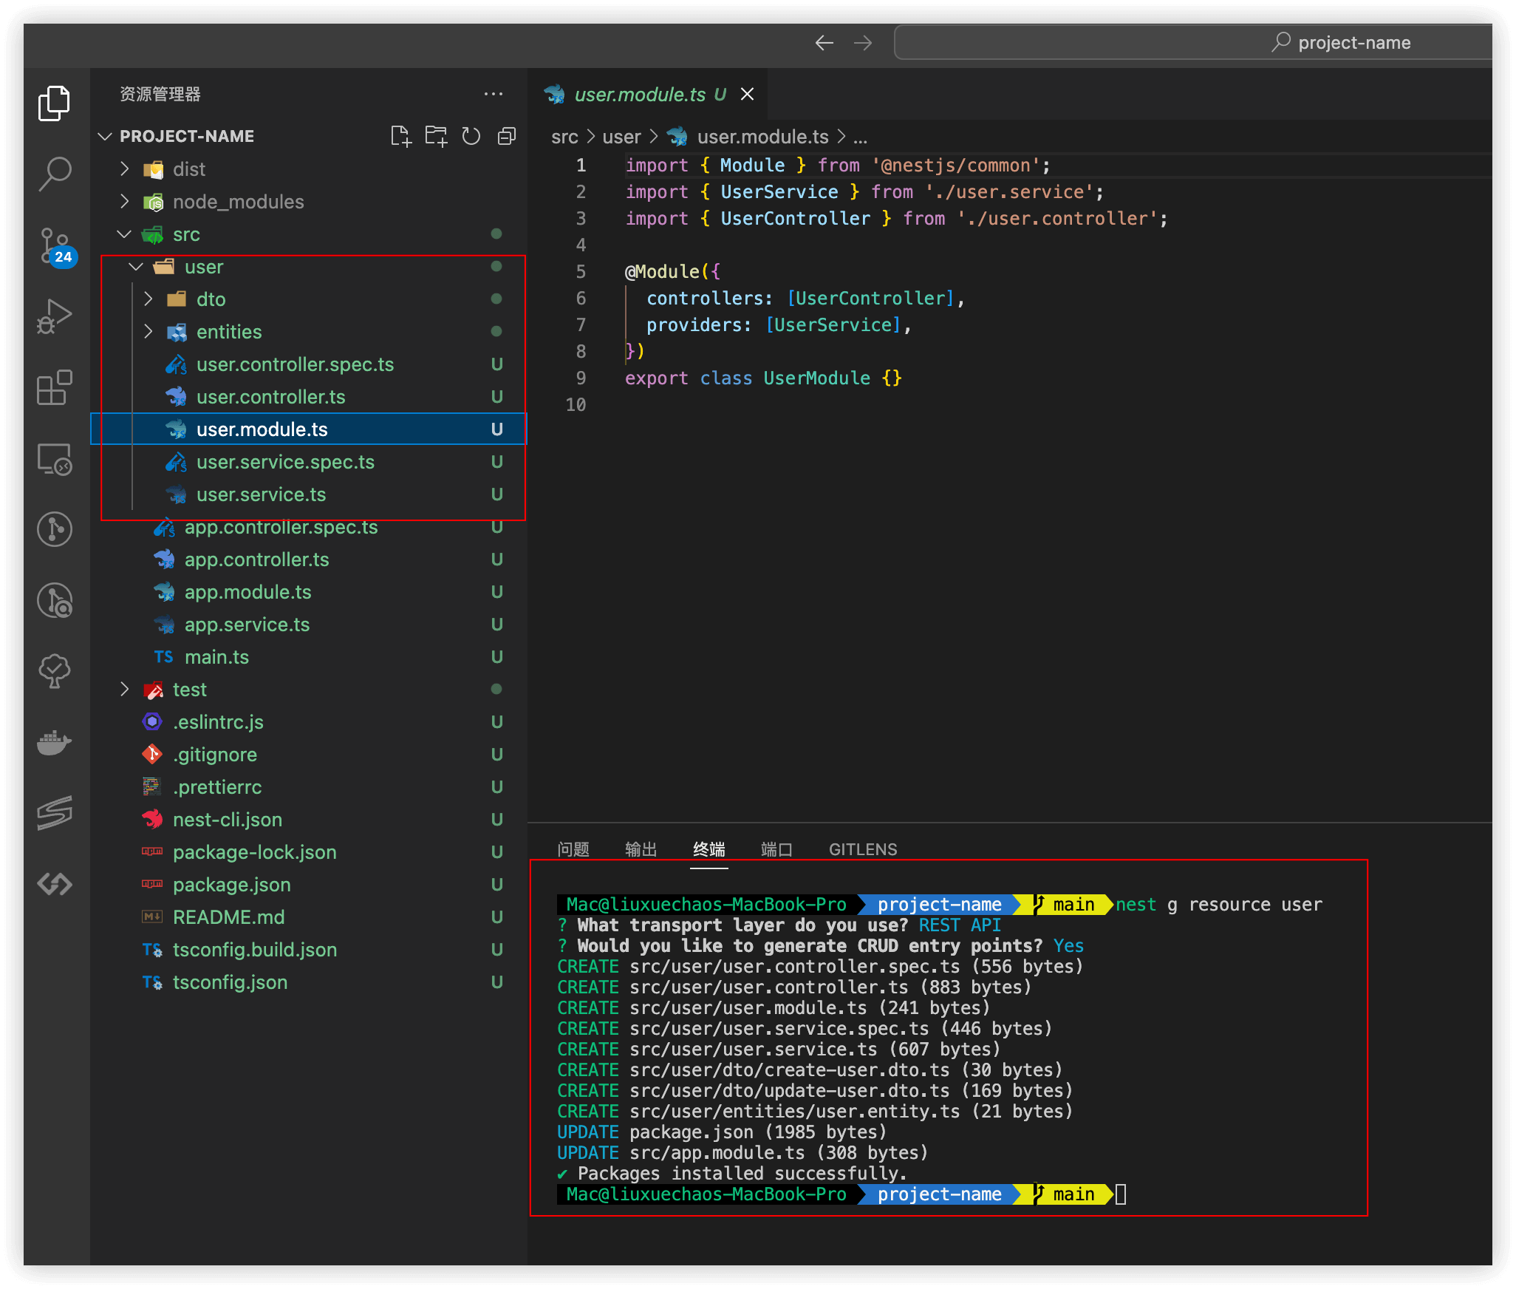The image size is (1516, 1289).
Task: Open the Extensions view
Action: coord(55,387)
